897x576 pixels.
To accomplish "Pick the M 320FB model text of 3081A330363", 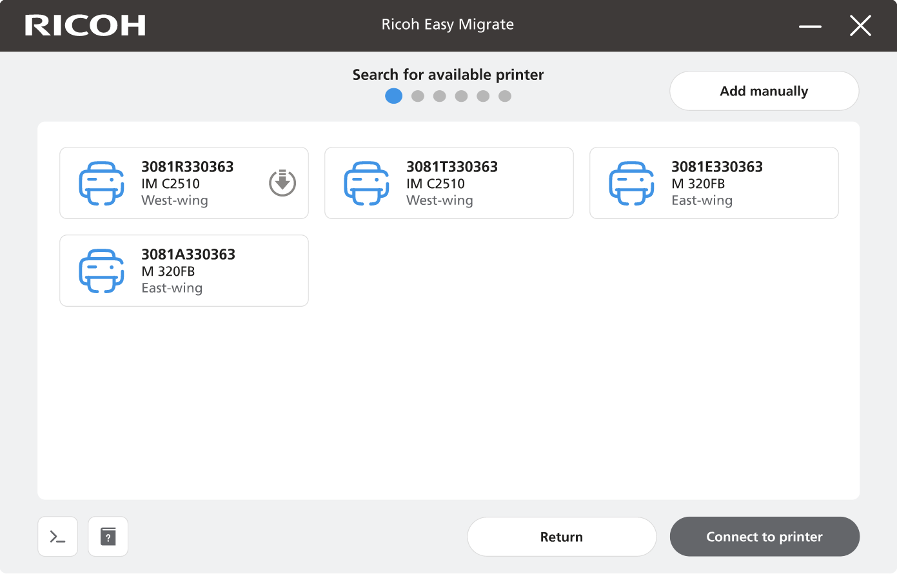I will coord(168,271).
